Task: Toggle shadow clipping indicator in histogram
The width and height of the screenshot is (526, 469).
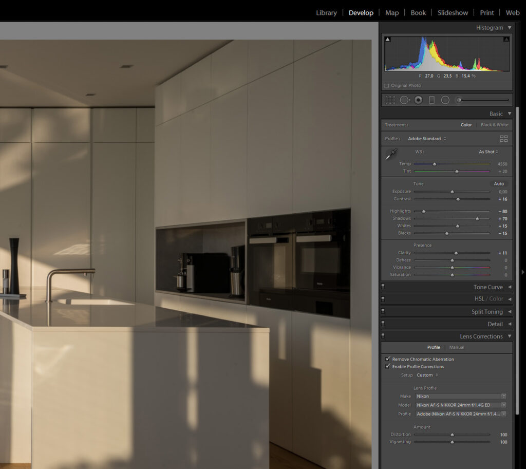Action: [x=387, y=39]
